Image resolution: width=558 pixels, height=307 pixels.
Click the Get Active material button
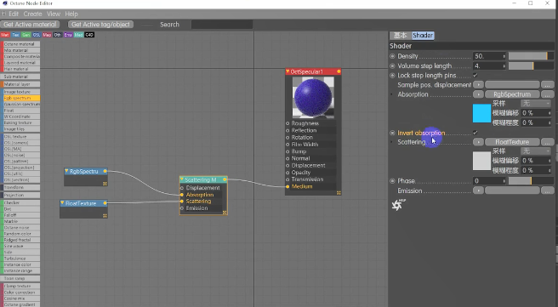pos(30,25)
